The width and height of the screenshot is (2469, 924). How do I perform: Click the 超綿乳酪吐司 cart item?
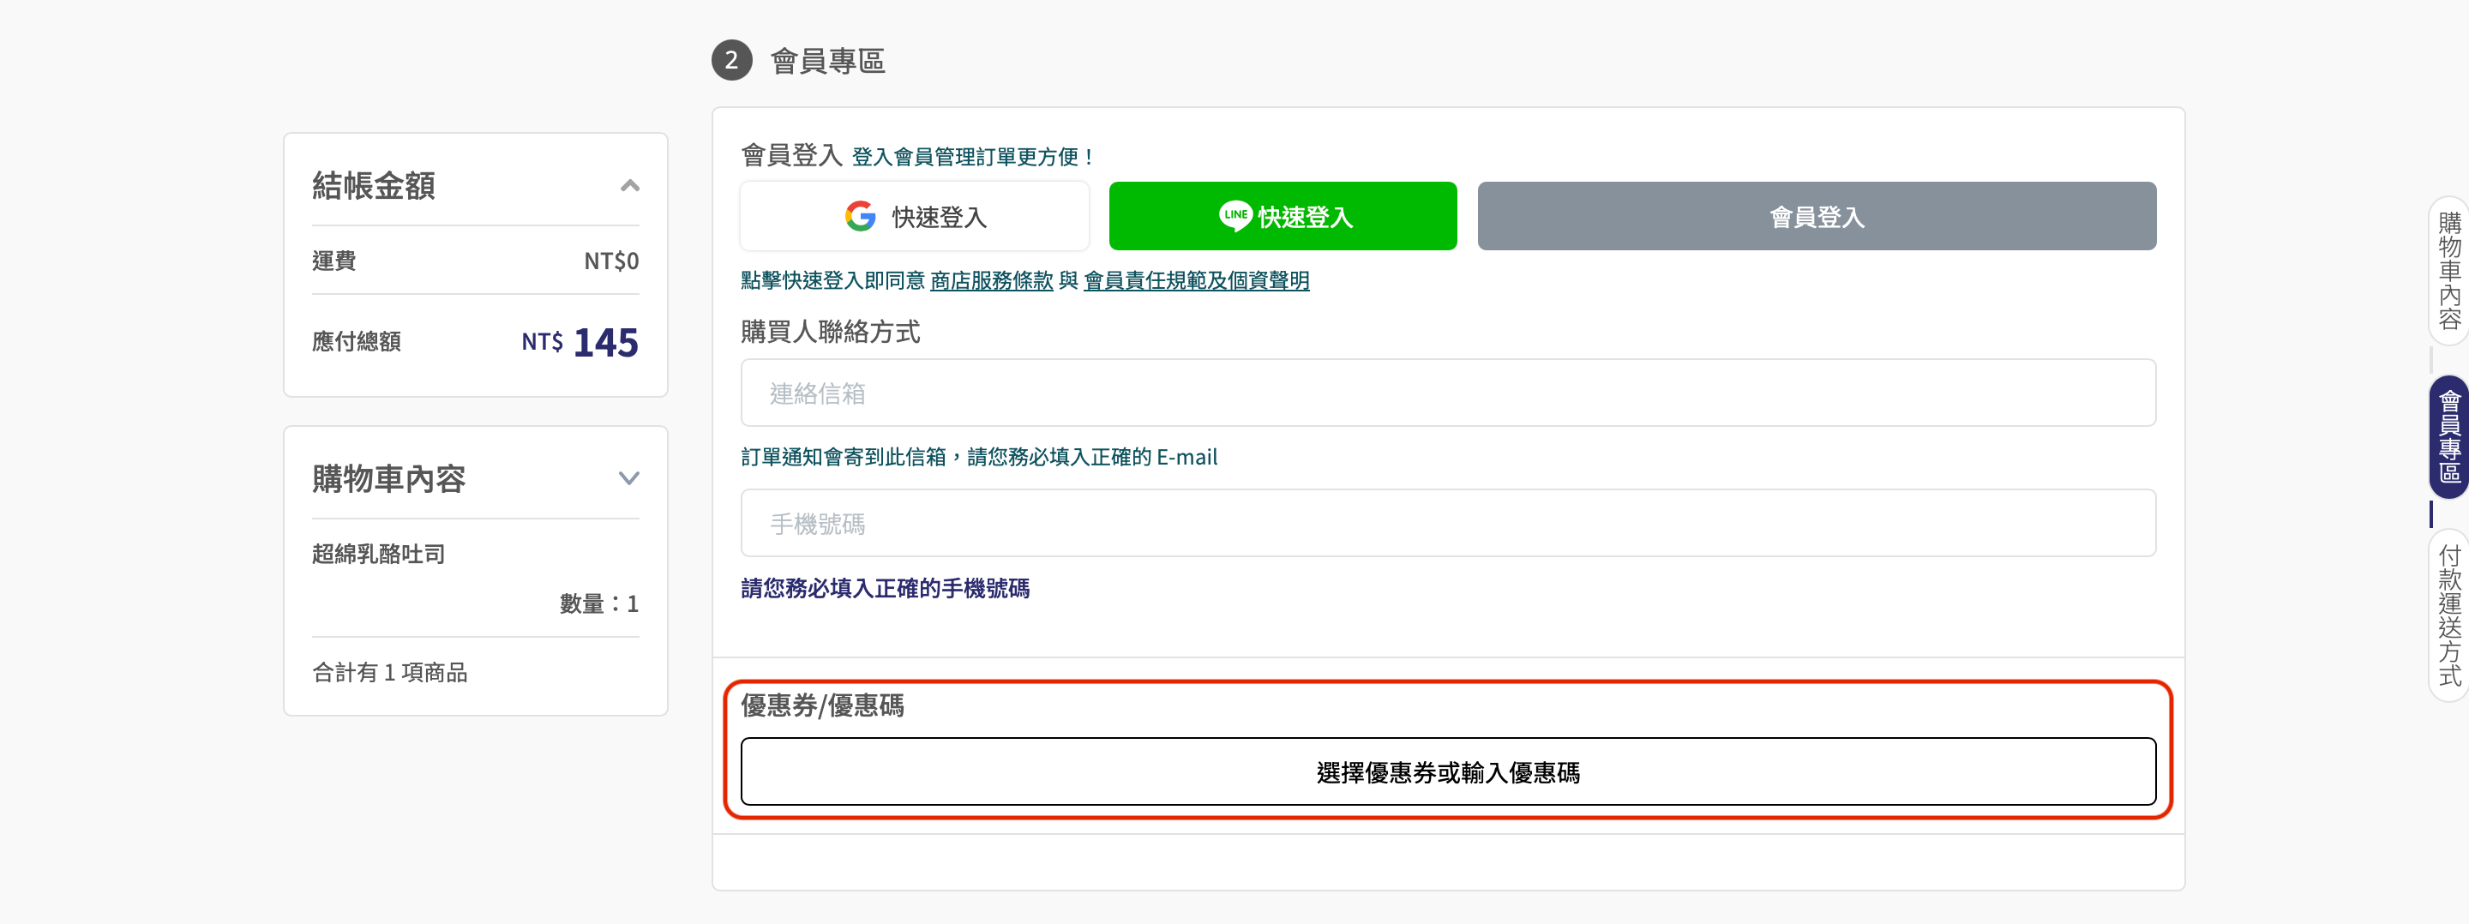379,554
